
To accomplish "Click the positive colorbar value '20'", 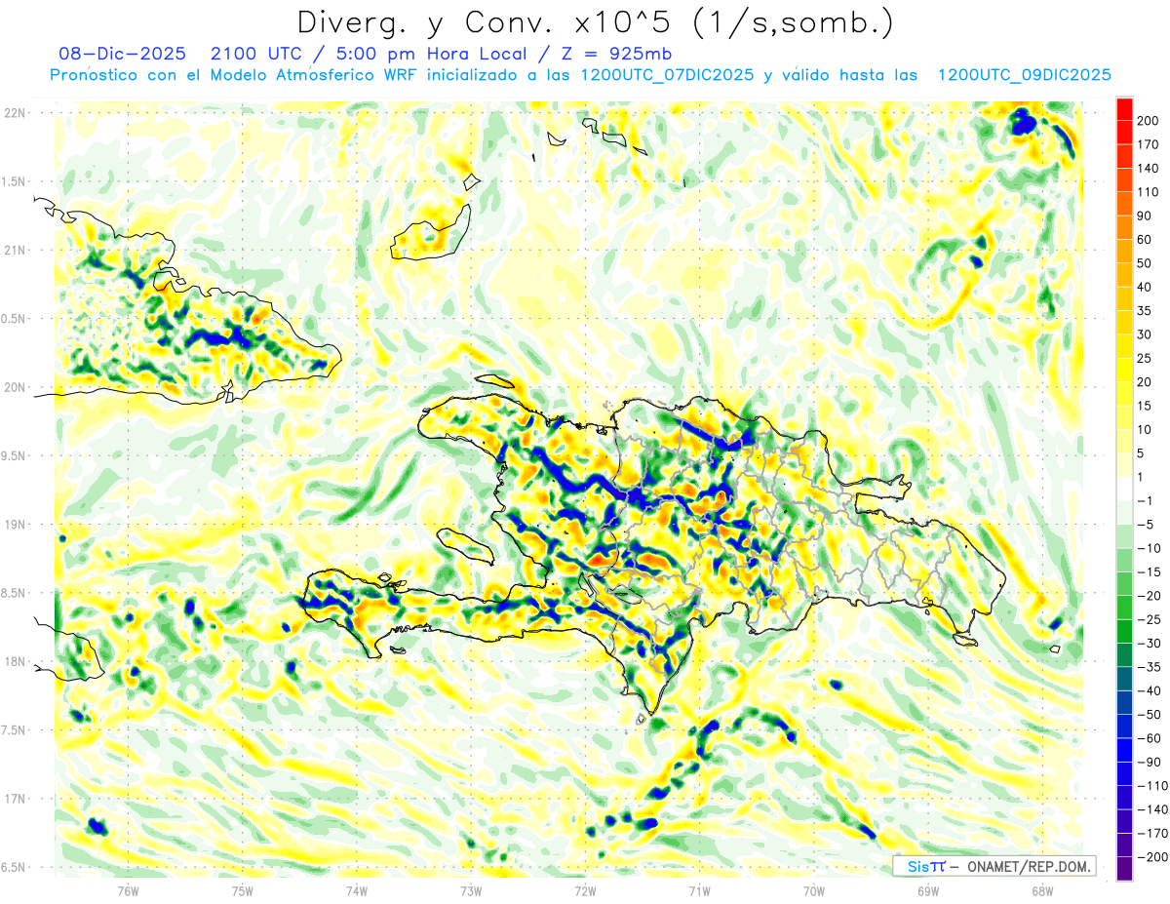I will (1145, 382).
